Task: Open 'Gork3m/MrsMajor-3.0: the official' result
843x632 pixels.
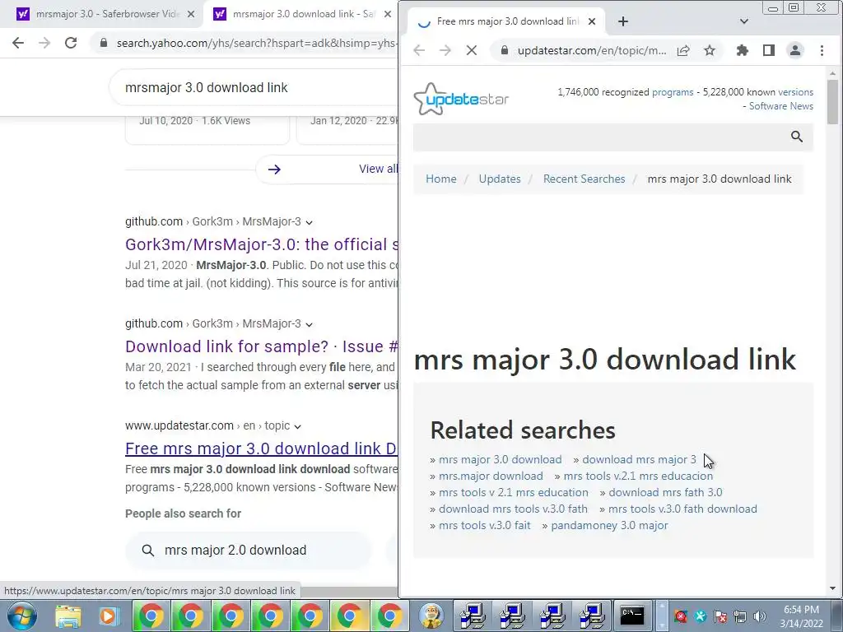Action: point(262,244)
